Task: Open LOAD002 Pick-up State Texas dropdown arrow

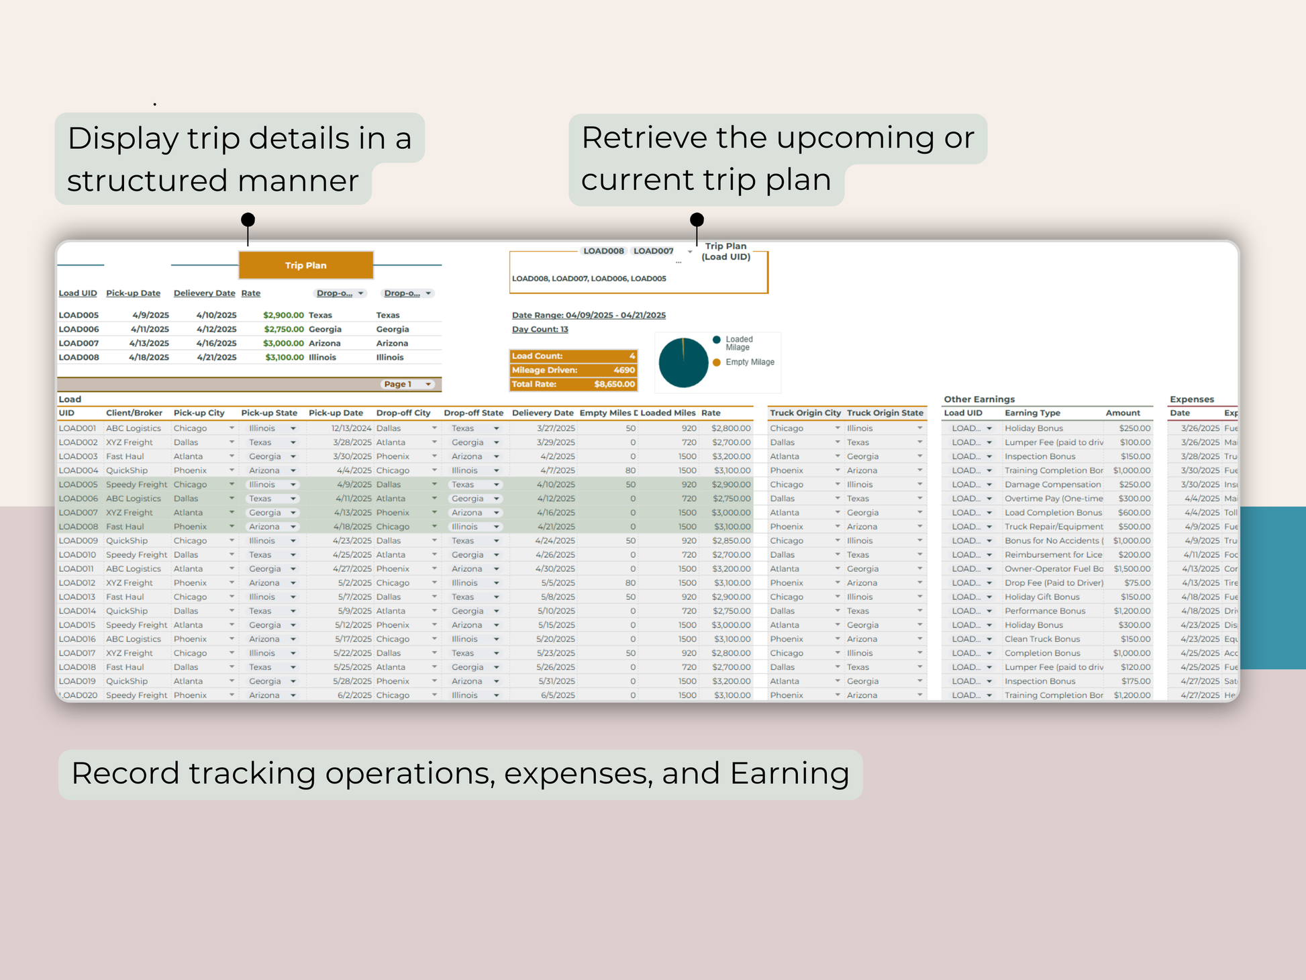Action: point(293,442)
